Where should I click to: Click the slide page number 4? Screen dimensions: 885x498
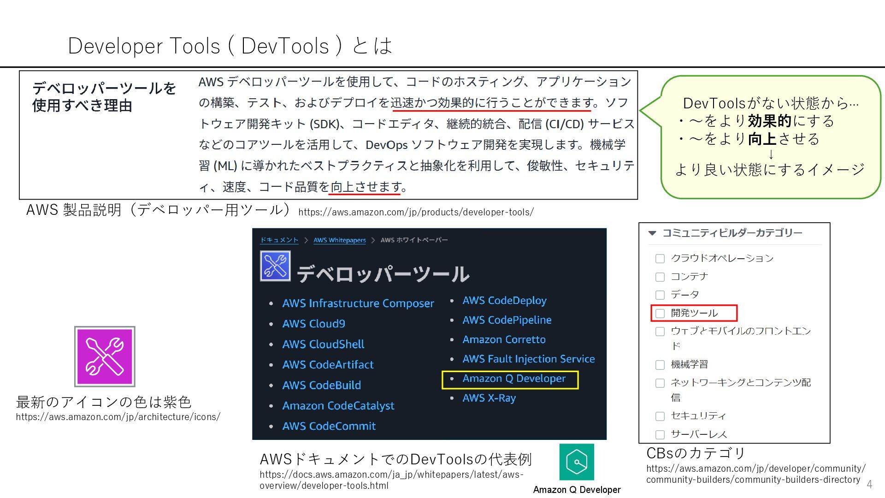pos(869,484)
